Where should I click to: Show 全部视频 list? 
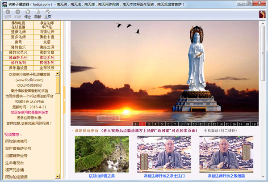pos(47,68)
